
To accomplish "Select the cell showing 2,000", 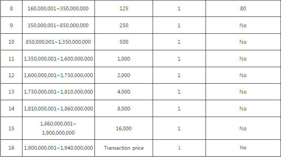I will pyautogui.click(x=124, y=75).
